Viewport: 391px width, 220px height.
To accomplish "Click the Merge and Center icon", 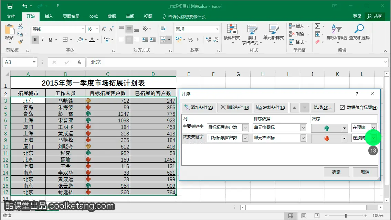I will click(x=163, y=40).
